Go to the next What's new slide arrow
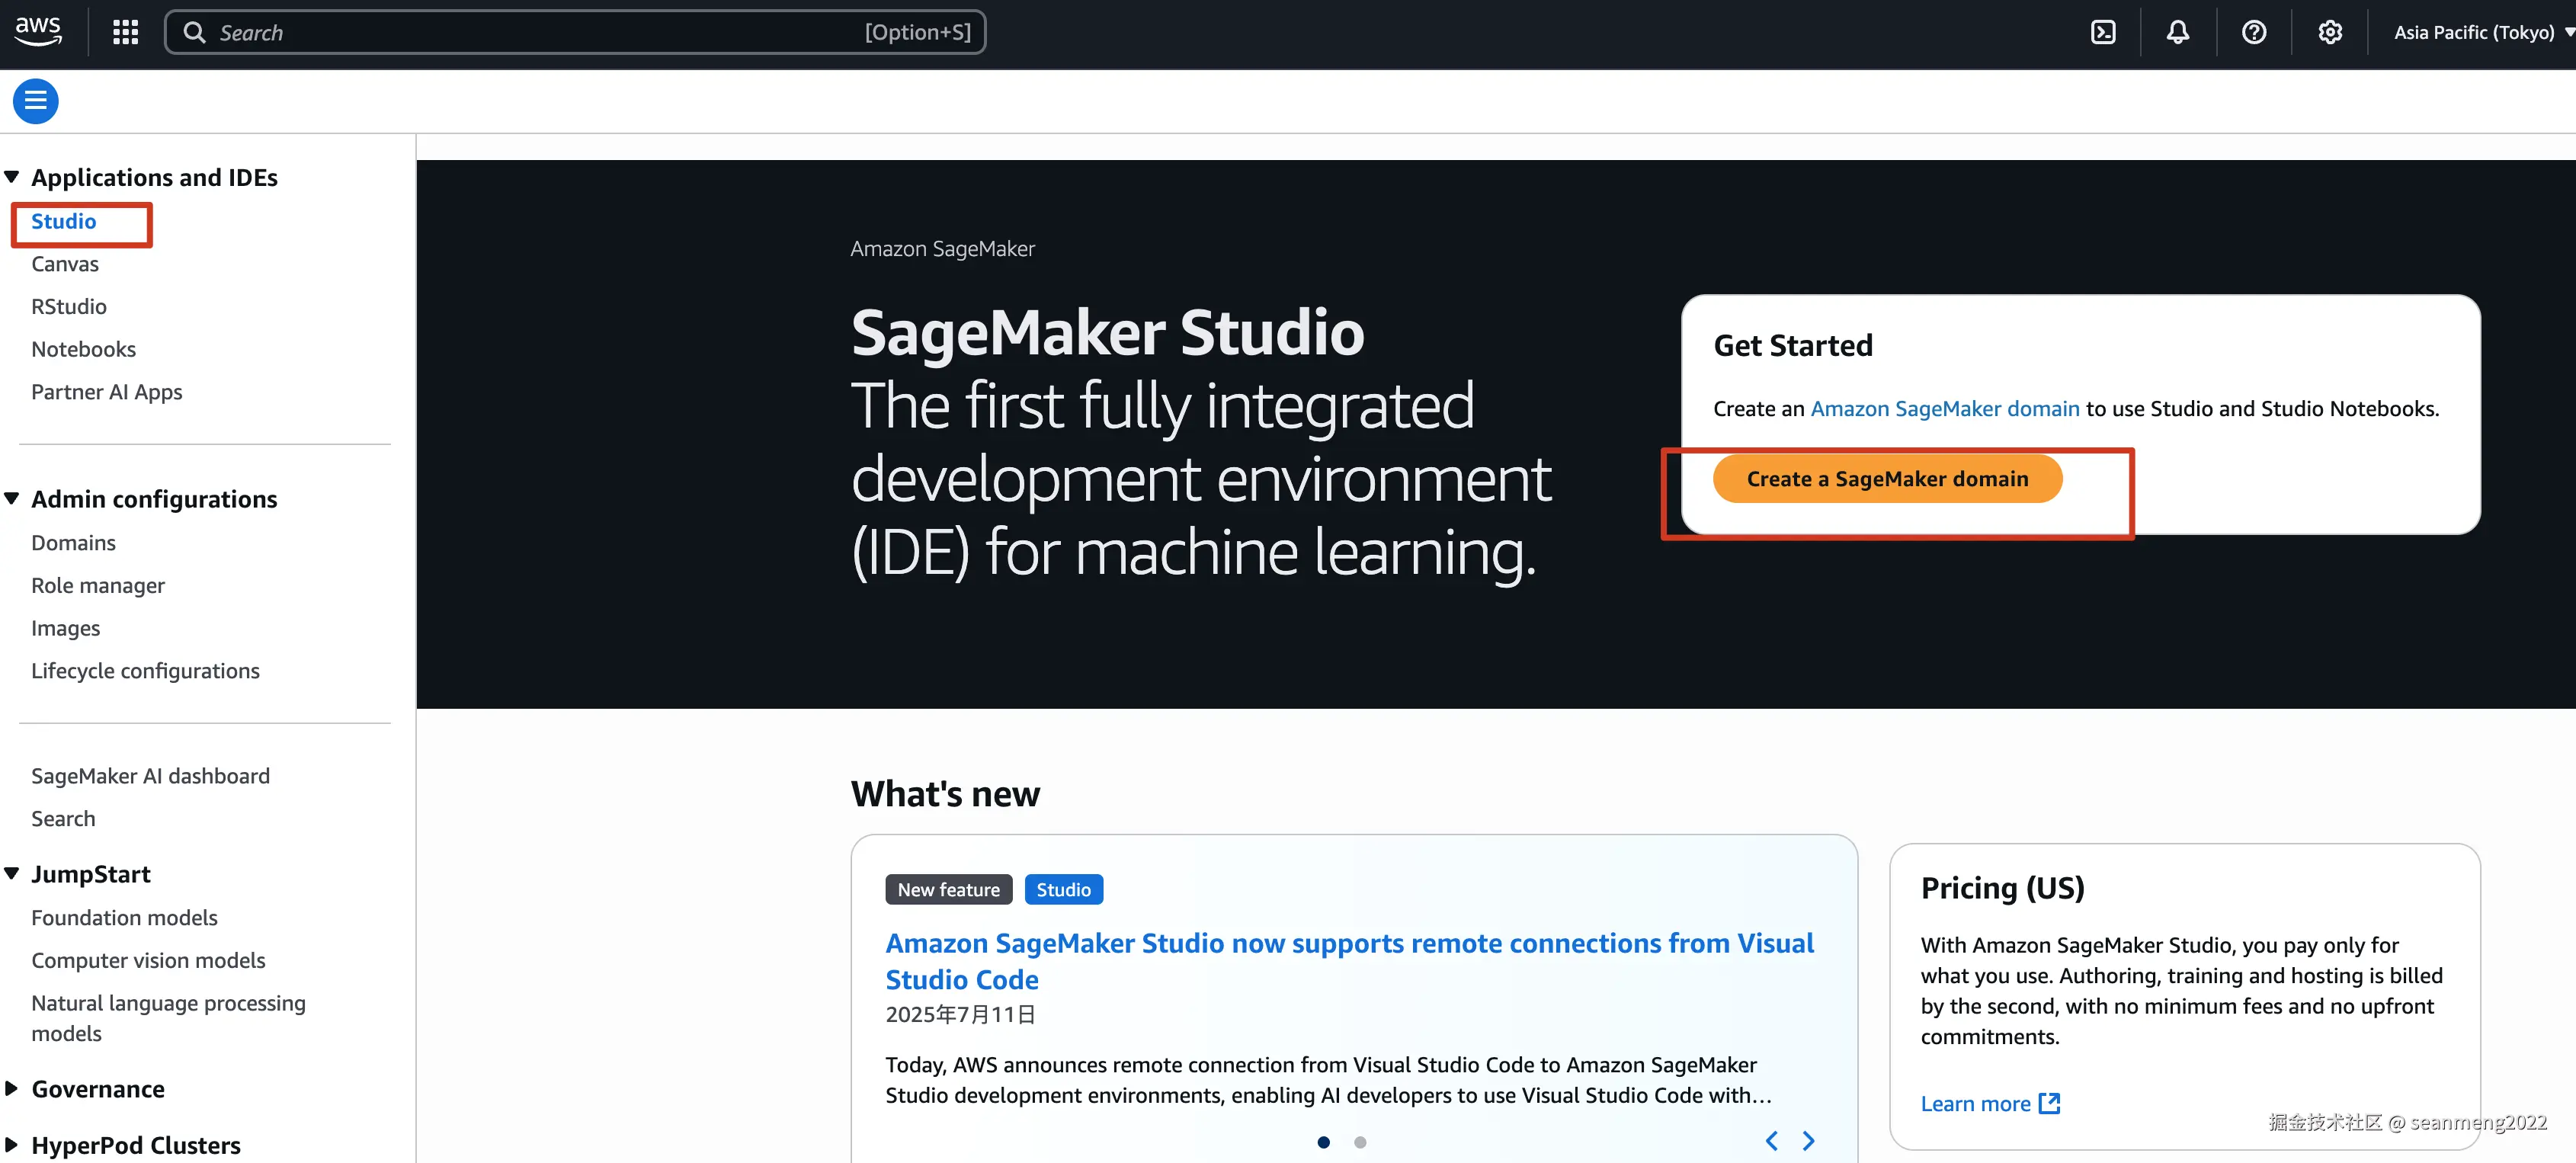Screen dimensions: 2576x1163 coord(1808,1141)
